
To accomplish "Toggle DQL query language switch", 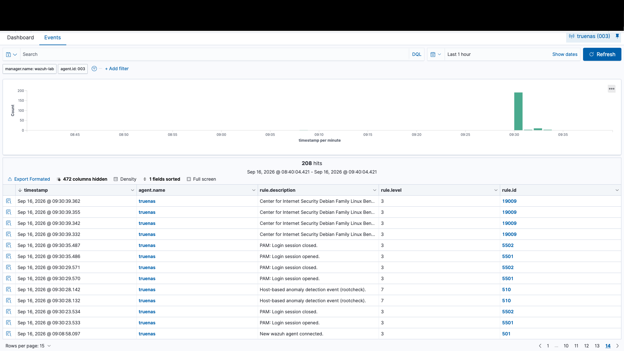I will click(x=417, y=54).
